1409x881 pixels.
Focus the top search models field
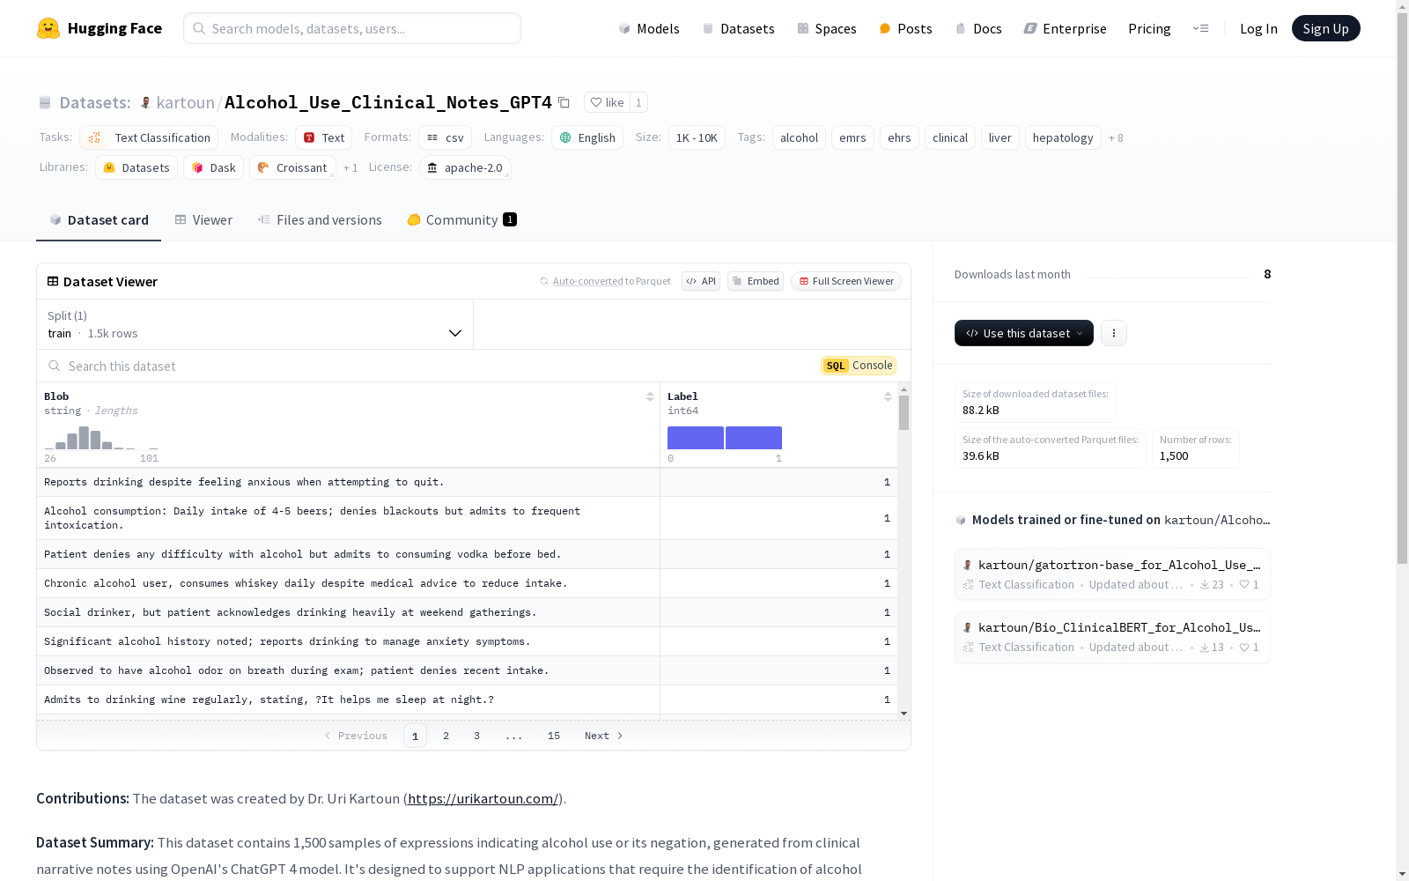click(352, 28)
